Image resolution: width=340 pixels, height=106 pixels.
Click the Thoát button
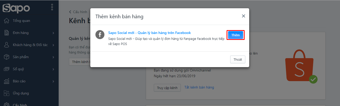click(238, 59)
